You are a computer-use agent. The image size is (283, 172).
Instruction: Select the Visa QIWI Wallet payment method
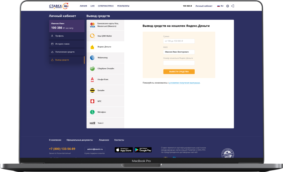tap(105, 36)
